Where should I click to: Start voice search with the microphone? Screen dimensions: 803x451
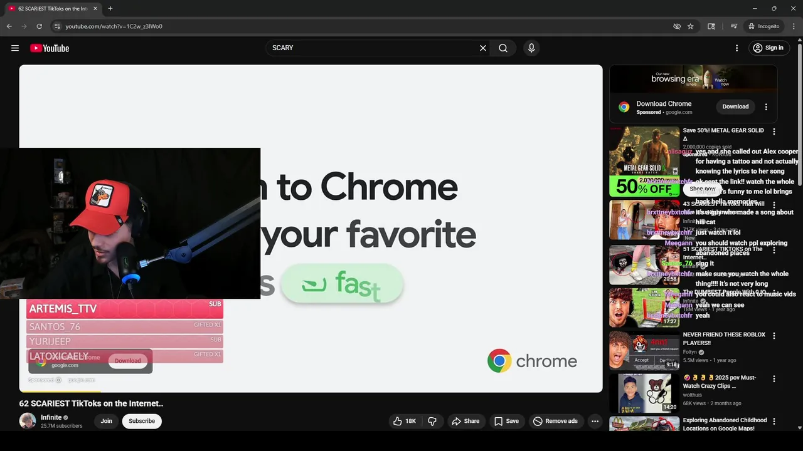click(531, 48)
